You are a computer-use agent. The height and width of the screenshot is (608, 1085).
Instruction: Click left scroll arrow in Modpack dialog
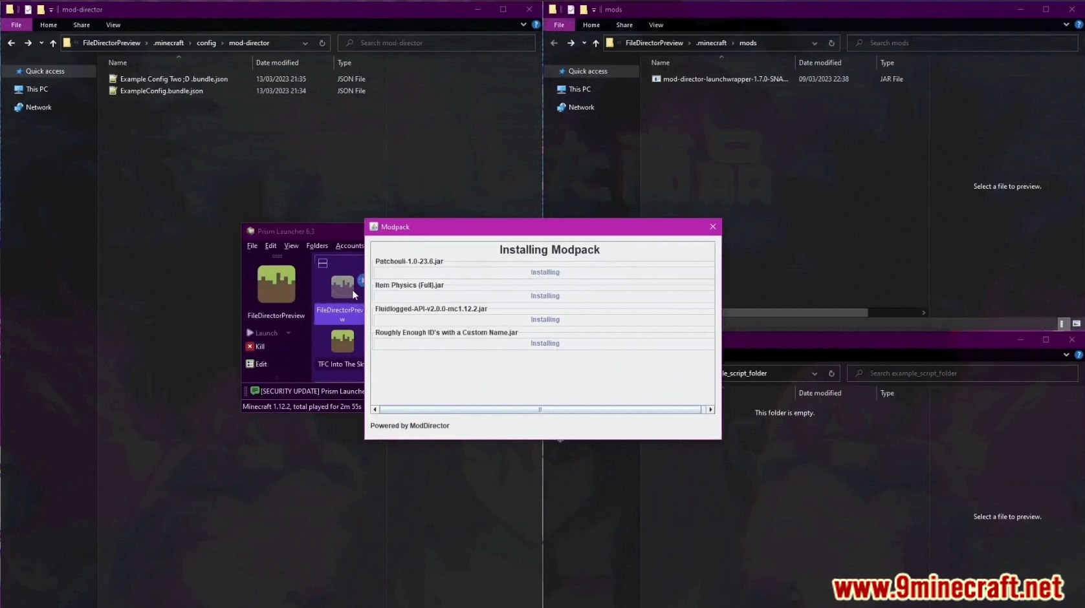pyautogui.click(x=375, y=410)
